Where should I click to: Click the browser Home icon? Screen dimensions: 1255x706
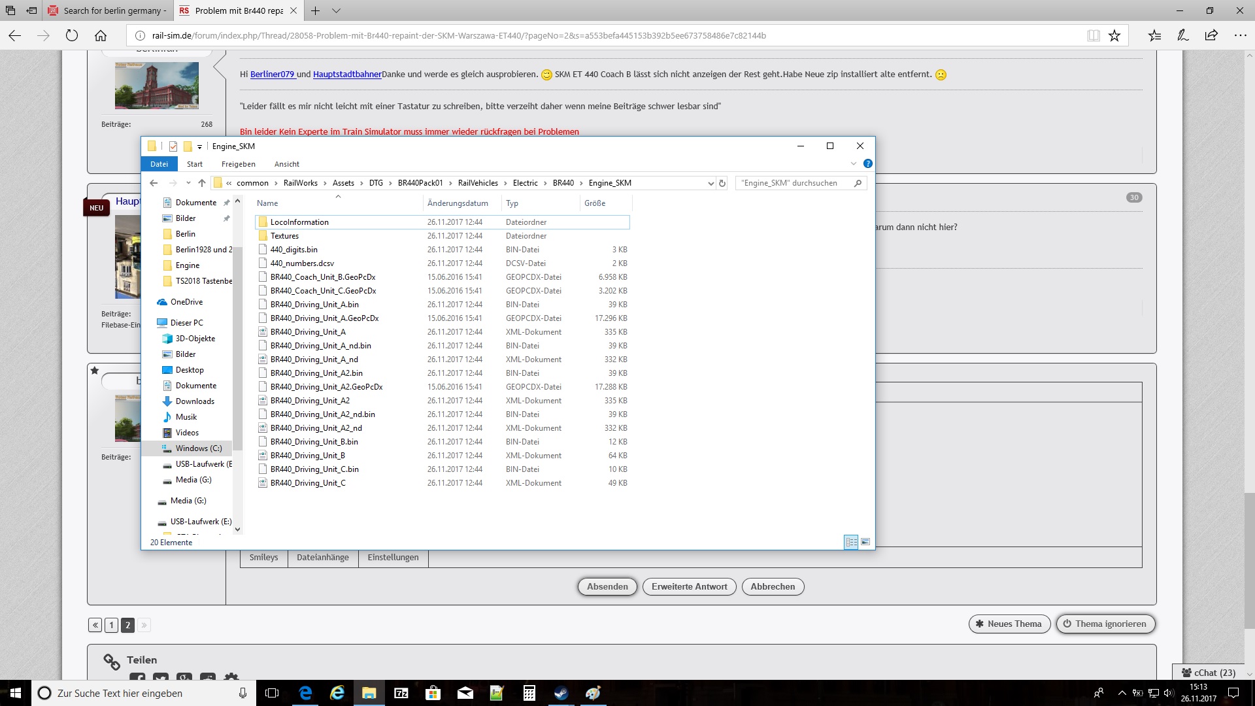[x=101, y=35]
